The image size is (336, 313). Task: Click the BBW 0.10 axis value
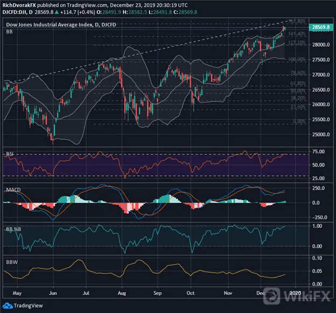(317, 258)
